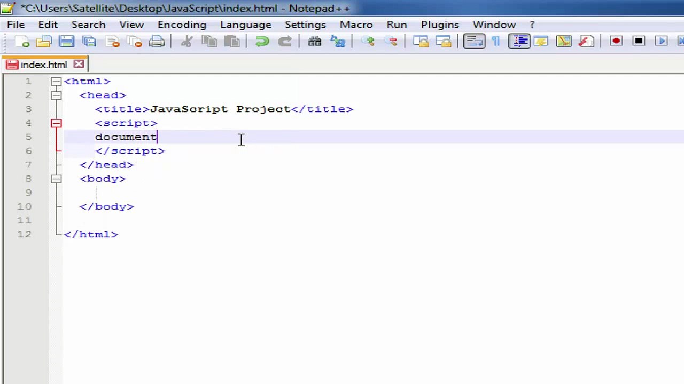Click Save All toolbar icon
The width and height of the screenshot is (684, 384).
click(x=89, y=42)
